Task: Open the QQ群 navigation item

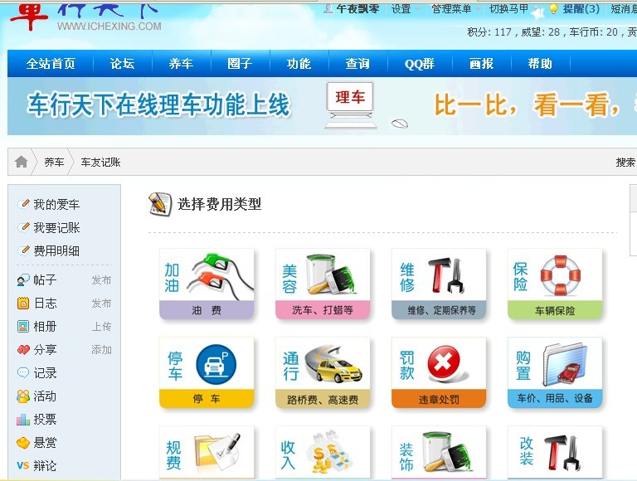Action: (x=420, y=64)
